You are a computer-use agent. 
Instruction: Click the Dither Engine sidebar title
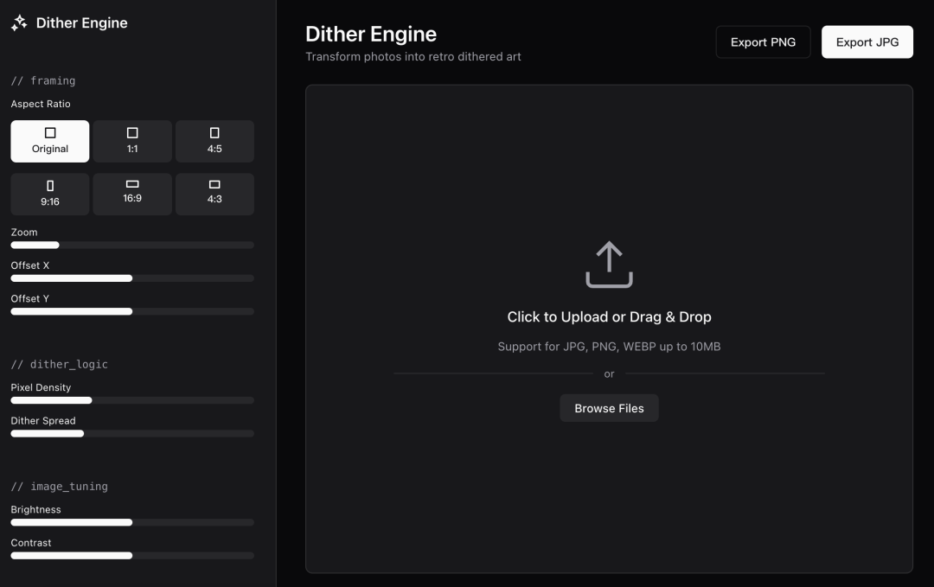[81, 23]
